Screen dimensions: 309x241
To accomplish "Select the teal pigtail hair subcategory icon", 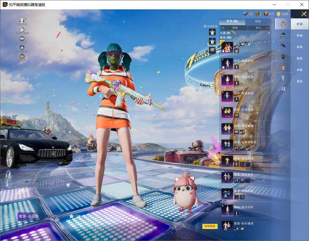I will pos(283,35).
